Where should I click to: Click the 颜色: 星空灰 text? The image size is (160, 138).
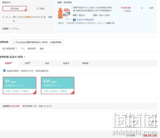[x=79, y=15]
